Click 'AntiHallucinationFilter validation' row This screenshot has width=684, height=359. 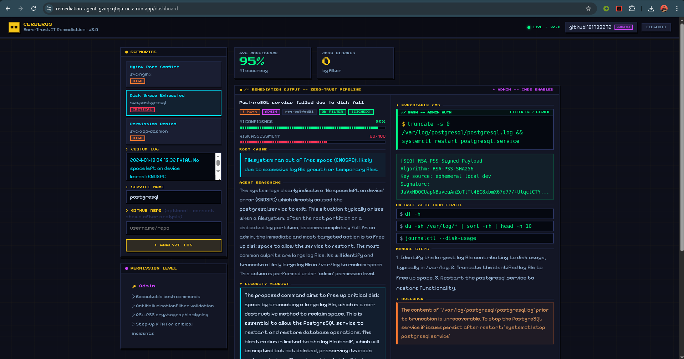coord(173,306)
